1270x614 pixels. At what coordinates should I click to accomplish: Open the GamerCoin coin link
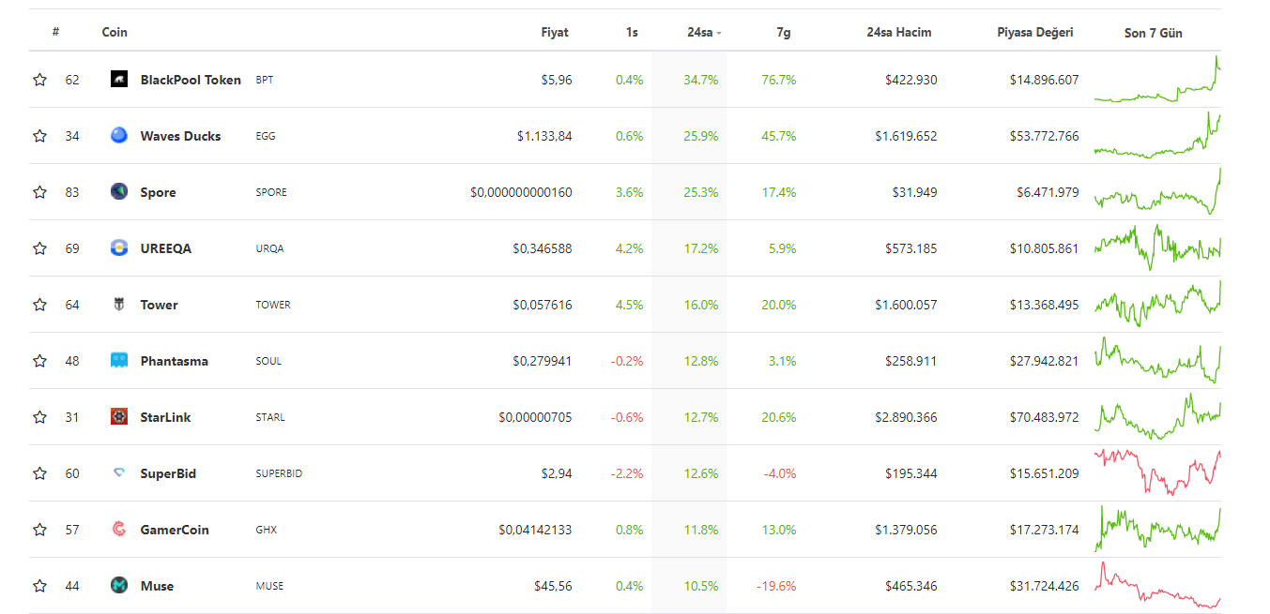[175, 530]
